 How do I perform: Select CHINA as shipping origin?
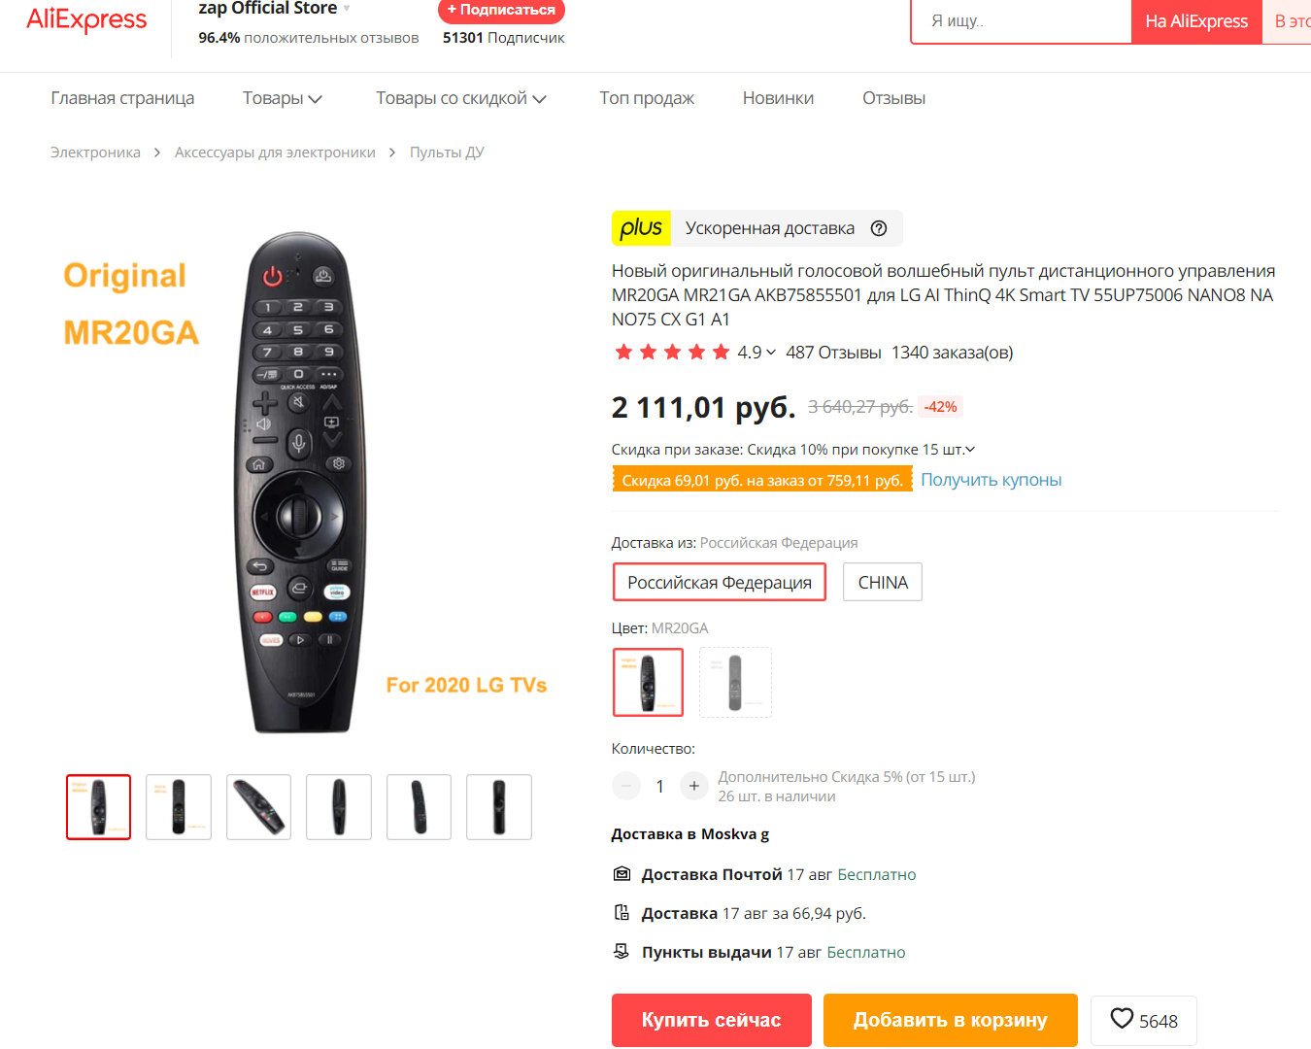[883, 582]
